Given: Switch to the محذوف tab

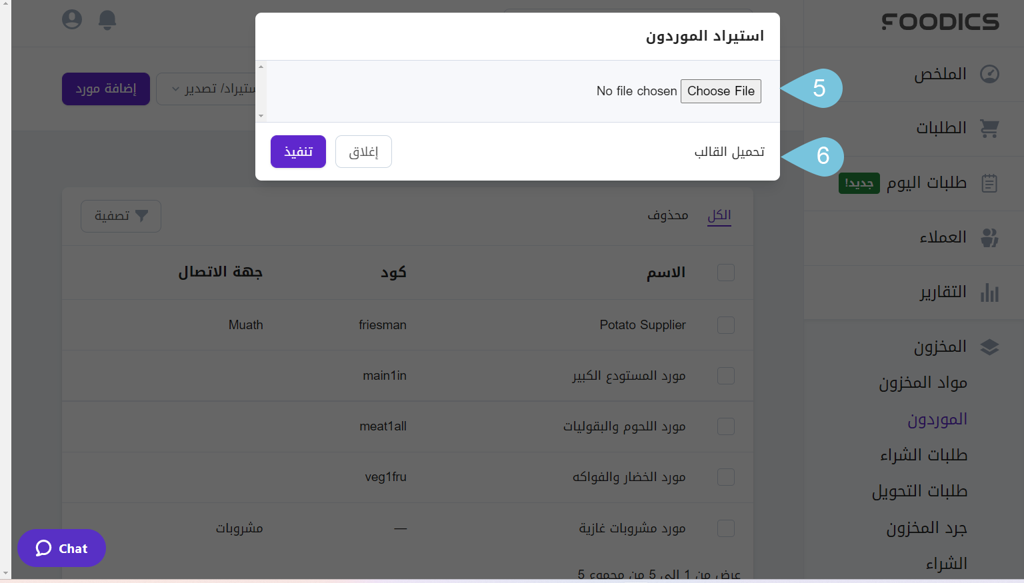Looking at the screenshot, I should 668,215.
